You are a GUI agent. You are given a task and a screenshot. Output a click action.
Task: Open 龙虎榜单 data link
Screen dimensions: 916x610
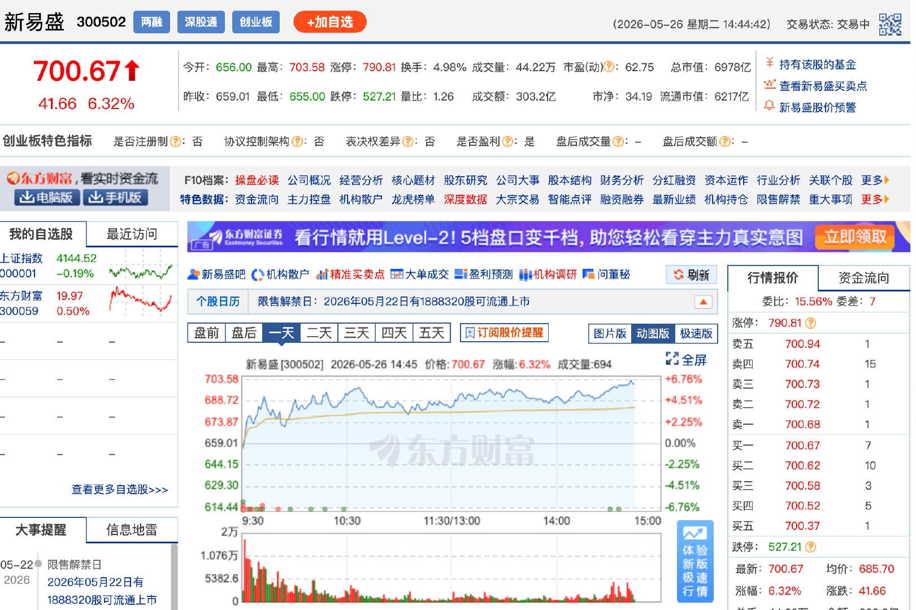[413, 199]
